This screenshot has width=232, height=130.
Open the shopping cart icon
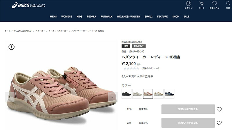coord(201,5)
